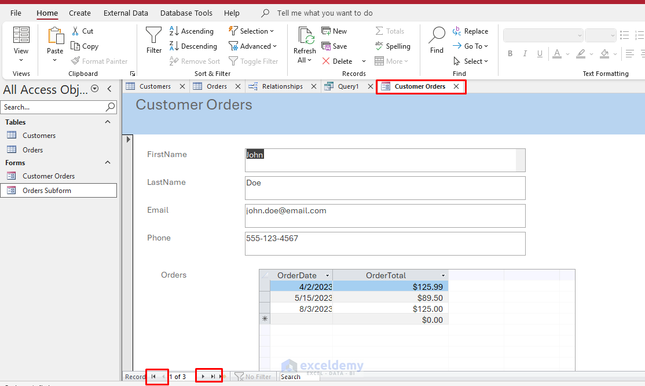Create a New record
Image resolution: width=645 pixels, height=386 pixels.
click(x=334, y=31)
